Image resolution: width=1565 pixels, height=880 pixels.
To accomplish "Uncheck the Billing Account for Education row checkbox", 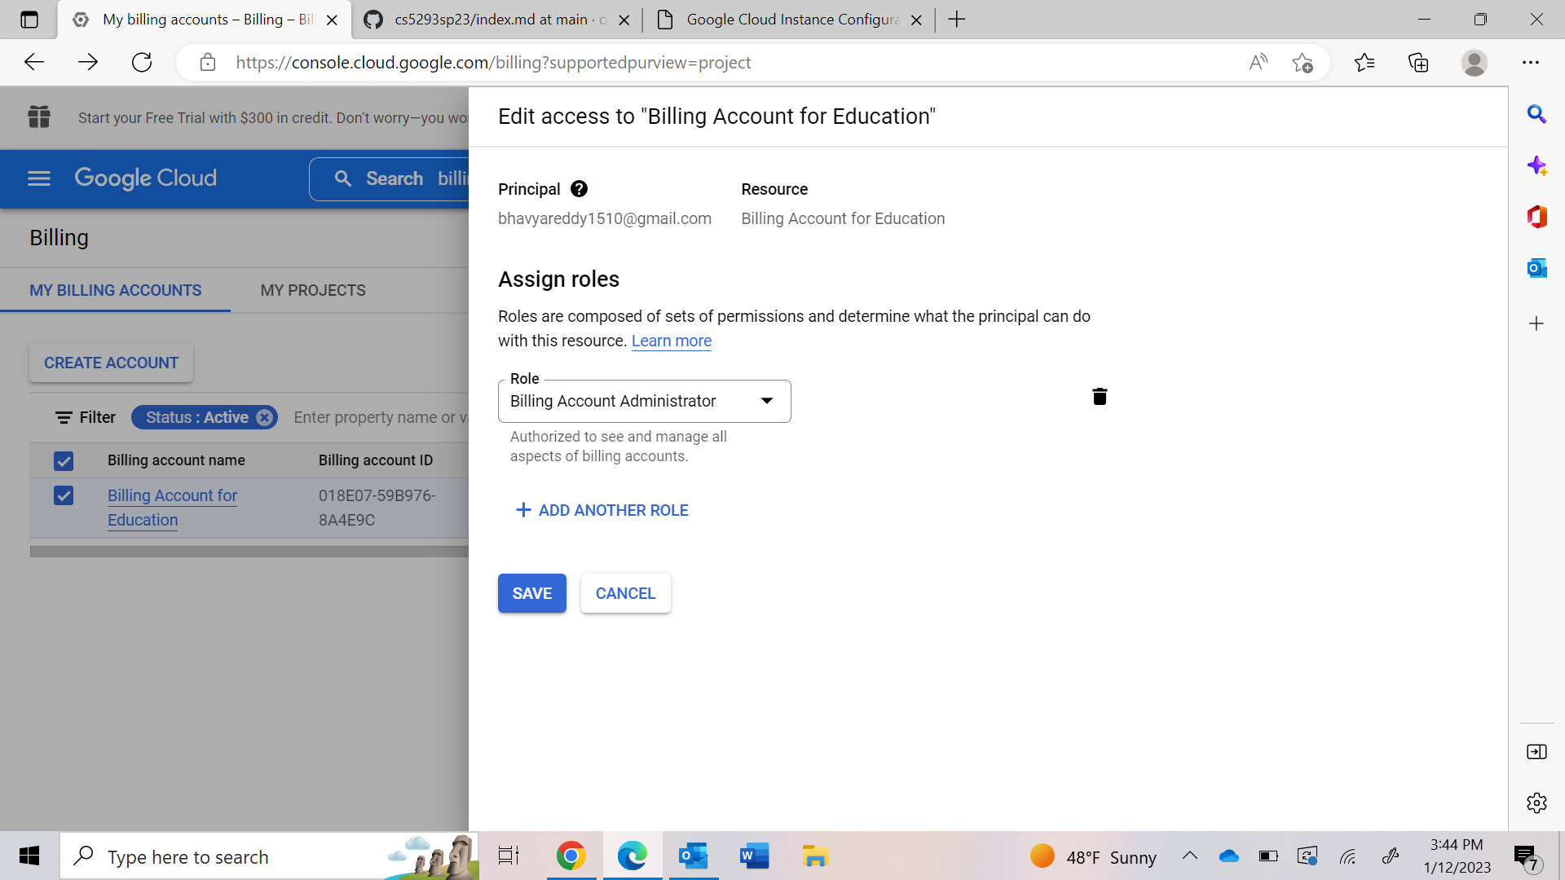I will point(64,495).
